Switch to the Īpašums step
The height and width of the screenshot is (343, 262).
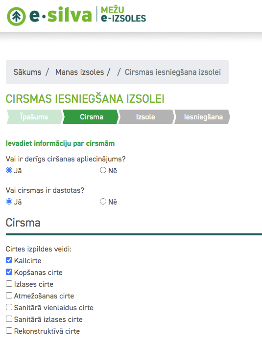point(35,117)
